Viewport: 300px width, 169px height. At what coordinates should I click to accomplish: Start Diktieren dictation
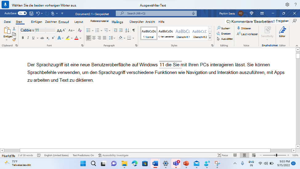point(244,28)
